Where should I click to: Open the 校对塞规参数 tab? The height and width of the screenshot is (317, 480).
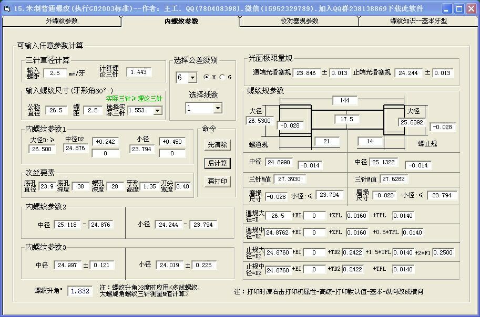tap(299, 21)
